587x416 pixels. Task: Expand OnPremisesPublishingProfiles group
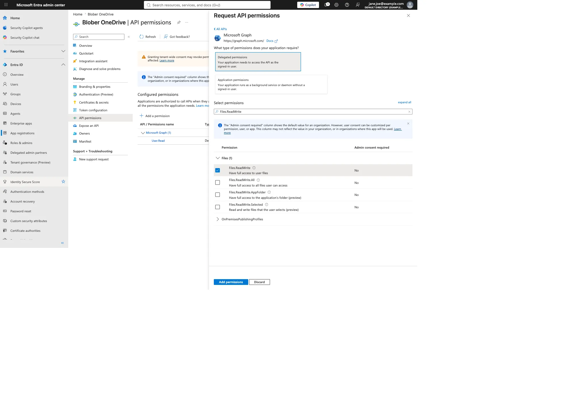218,219
